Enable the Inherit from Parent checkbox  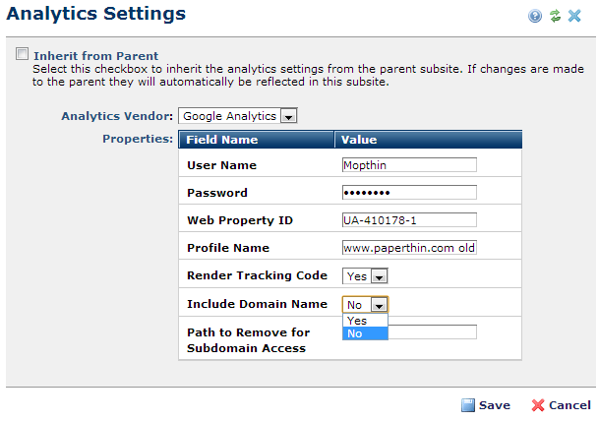[22, 54]
